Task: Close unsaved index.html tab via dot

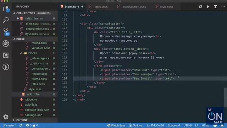Action: (82, 7)
